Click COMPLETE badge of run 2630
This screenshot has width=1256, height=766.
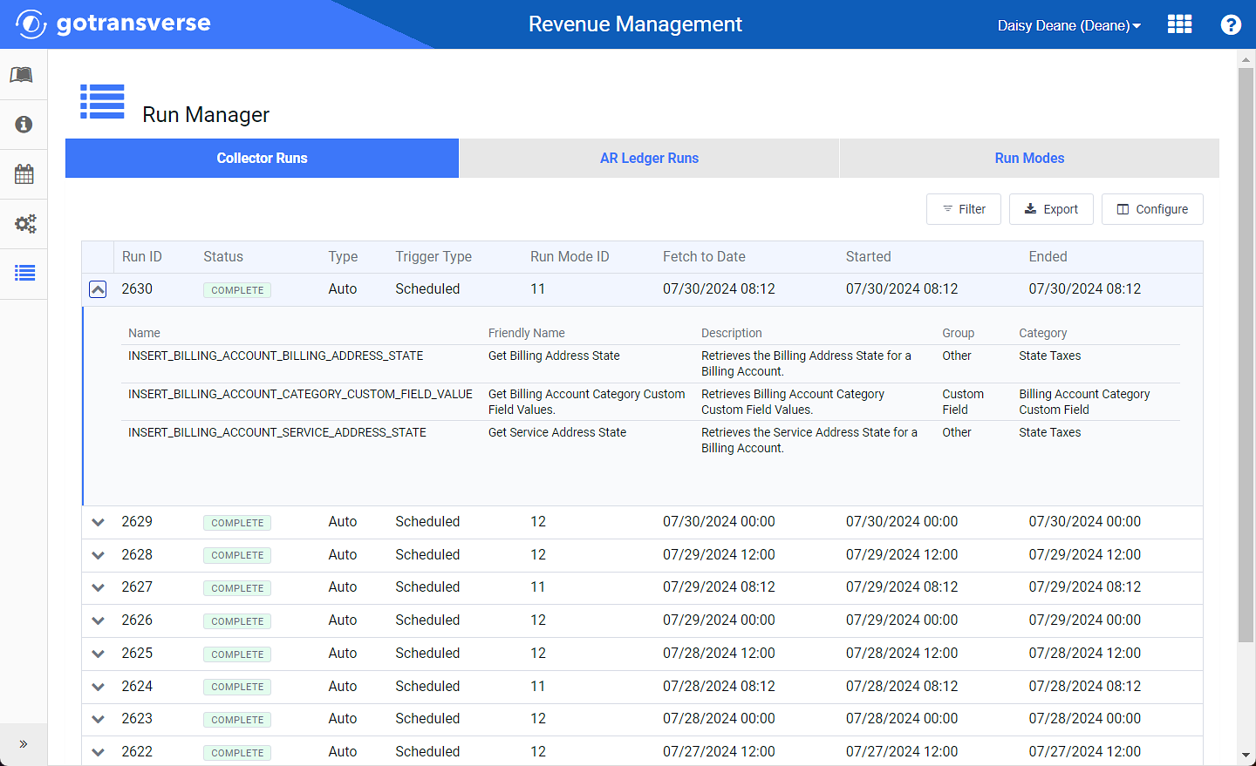237,290
